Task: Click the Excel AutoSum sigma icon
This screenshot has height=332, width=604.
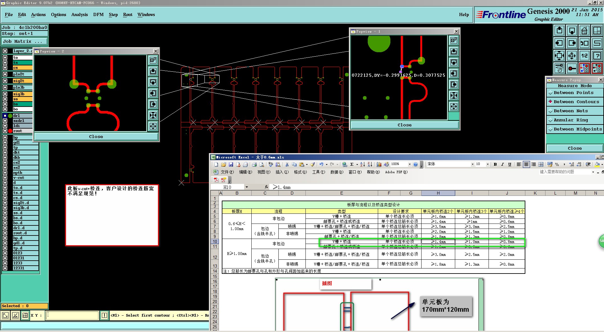Action: click(352, 164)
